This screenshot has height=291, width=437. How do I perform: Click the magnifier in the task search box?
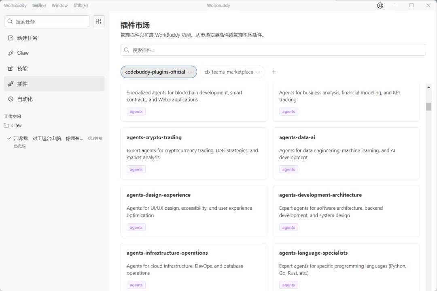pos(10,21)
